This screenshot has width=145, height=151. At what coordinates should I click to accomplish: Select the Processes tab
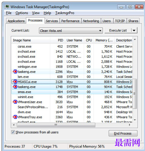tap(35, 20)
